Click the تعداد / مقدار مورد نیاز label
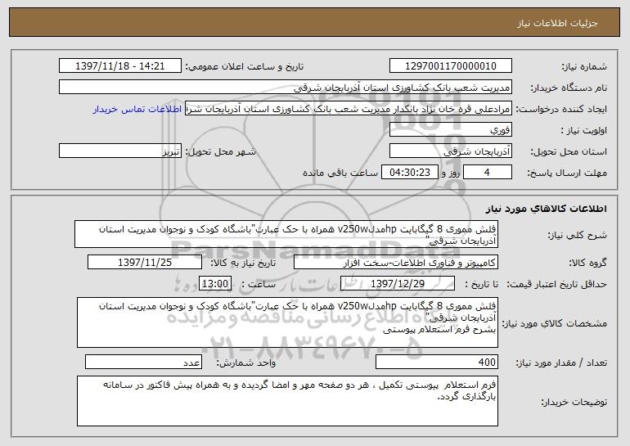The image size is (630, 446). [561, 363]
